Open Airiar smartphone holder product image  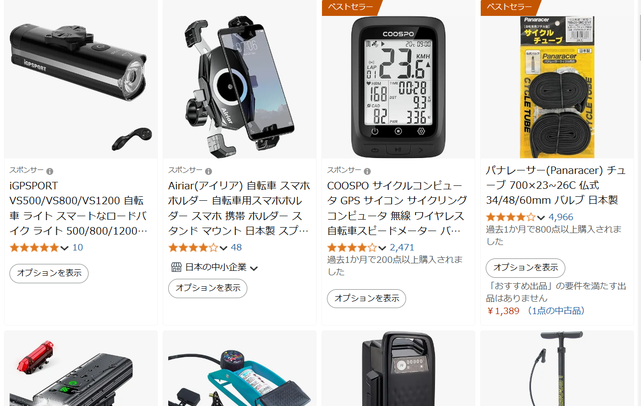coord(239,80)
